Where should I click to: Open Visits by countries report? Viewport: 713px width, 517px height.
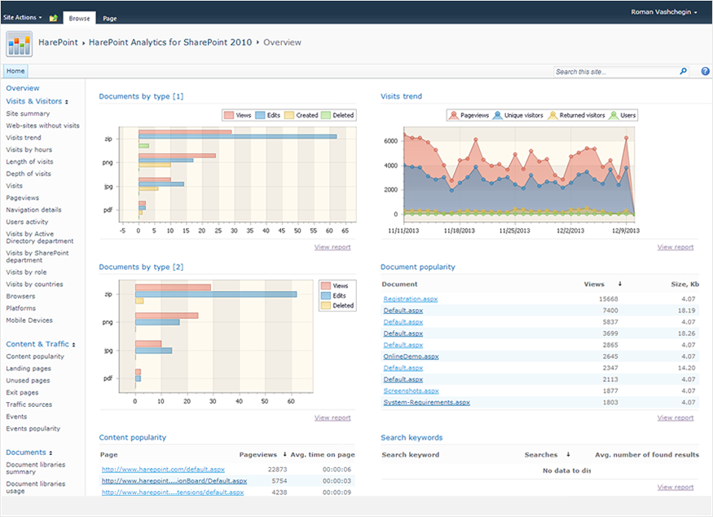click(x=34, y=284)
